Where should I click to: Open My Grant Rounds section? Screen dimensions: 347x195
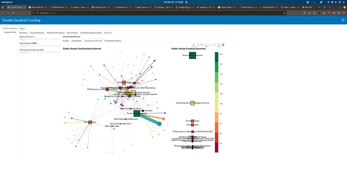(x=9, y=28)
